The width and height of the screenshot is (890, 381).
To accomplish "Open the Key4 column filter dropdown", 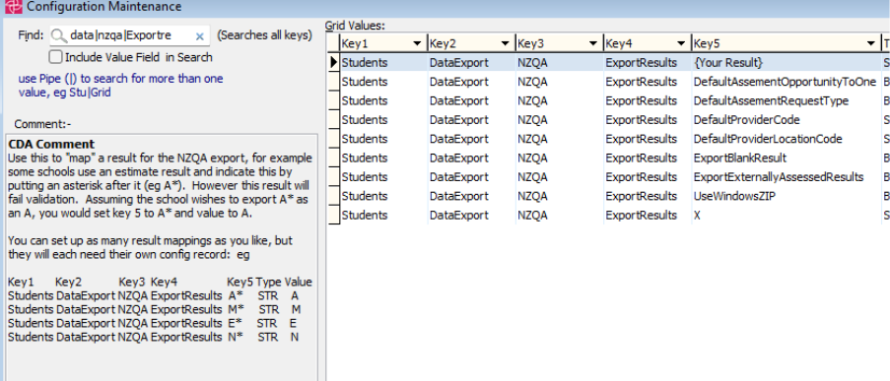I will (x=681, y=43).
